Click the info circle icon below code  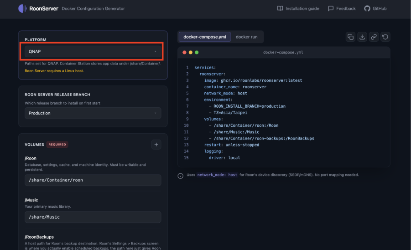pos(180,176)
